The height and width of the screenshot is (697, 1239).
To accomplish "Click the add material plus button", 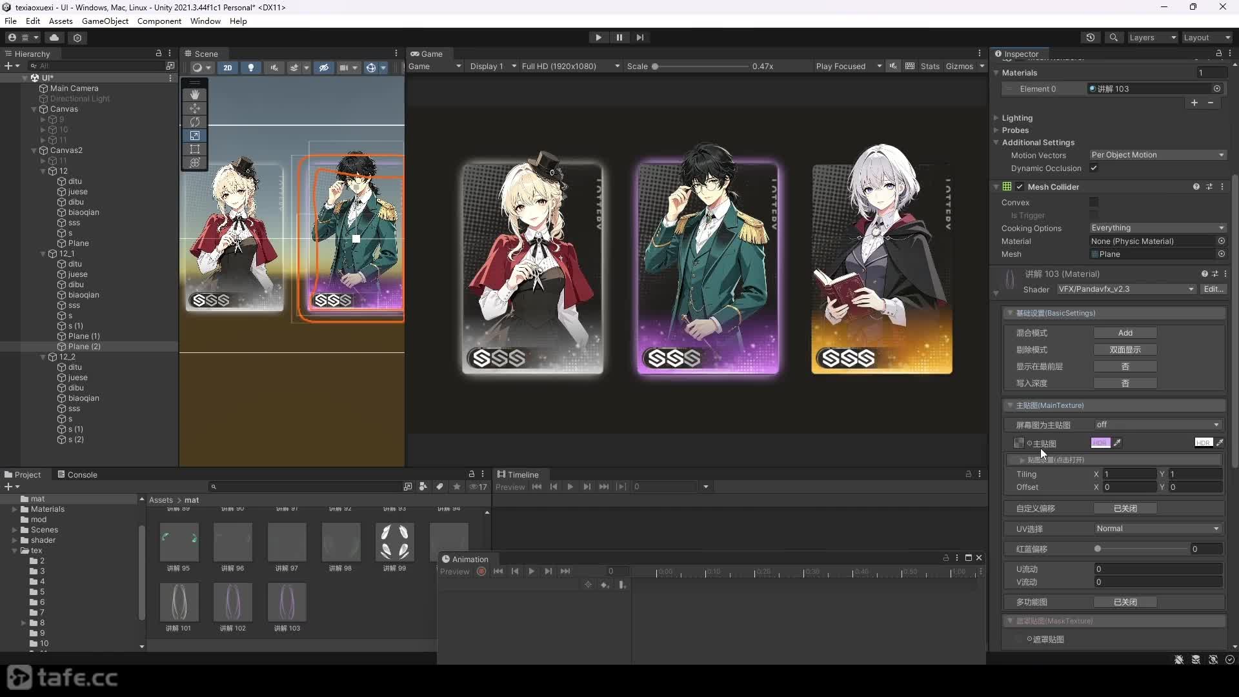I will [x=1194, y=103].
